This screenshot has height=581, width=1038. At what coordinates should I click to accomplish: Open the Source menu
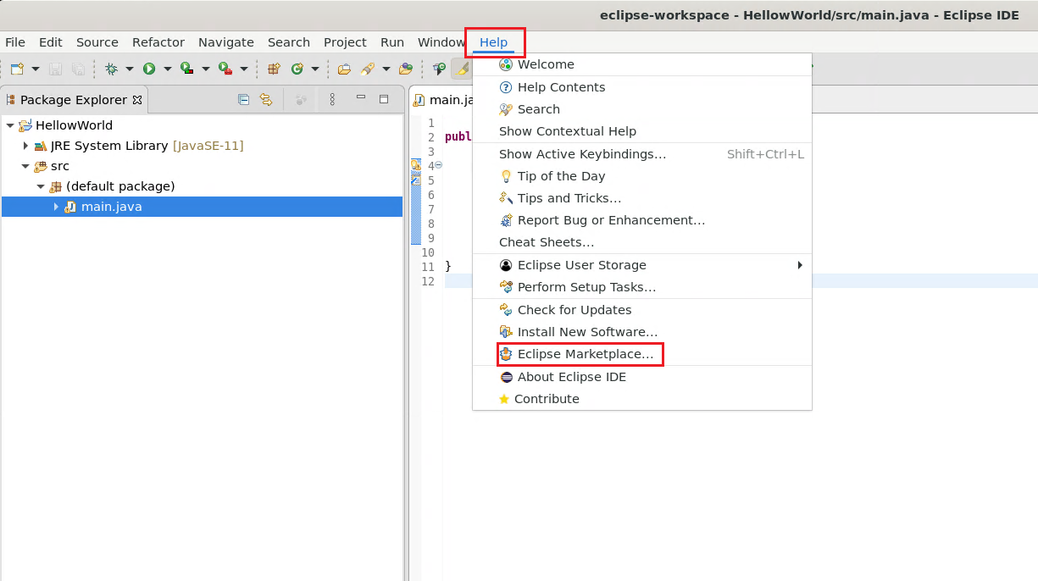click(x=97, y=42)
